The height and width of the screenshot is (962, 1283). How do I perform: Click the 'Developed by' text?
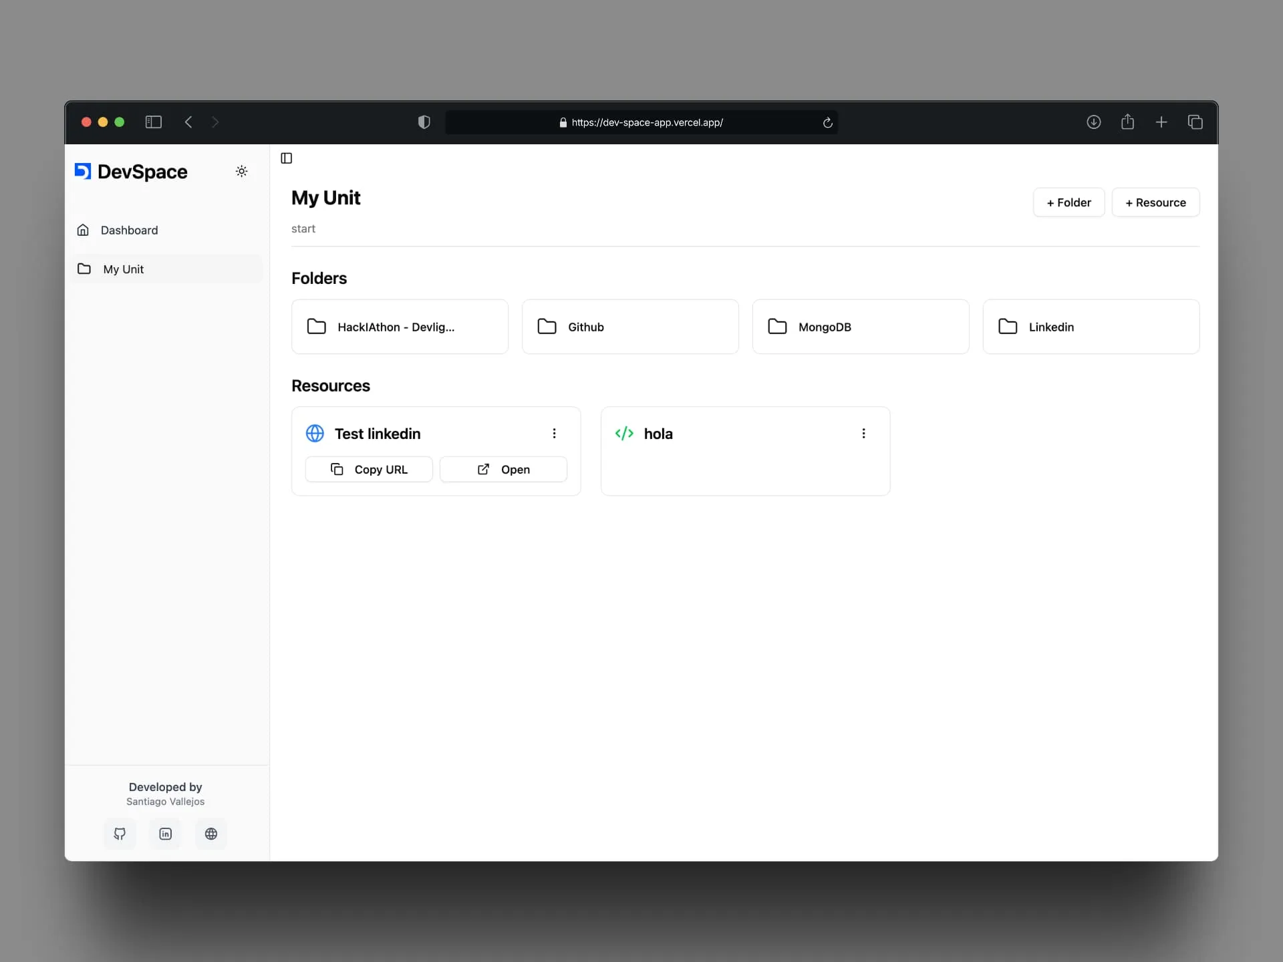tap(166, 788)
